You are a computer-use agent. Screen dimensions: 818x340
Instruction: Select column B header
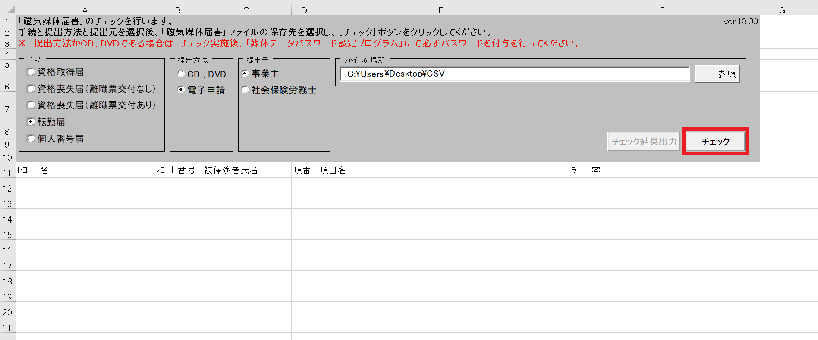pos(178,10)
